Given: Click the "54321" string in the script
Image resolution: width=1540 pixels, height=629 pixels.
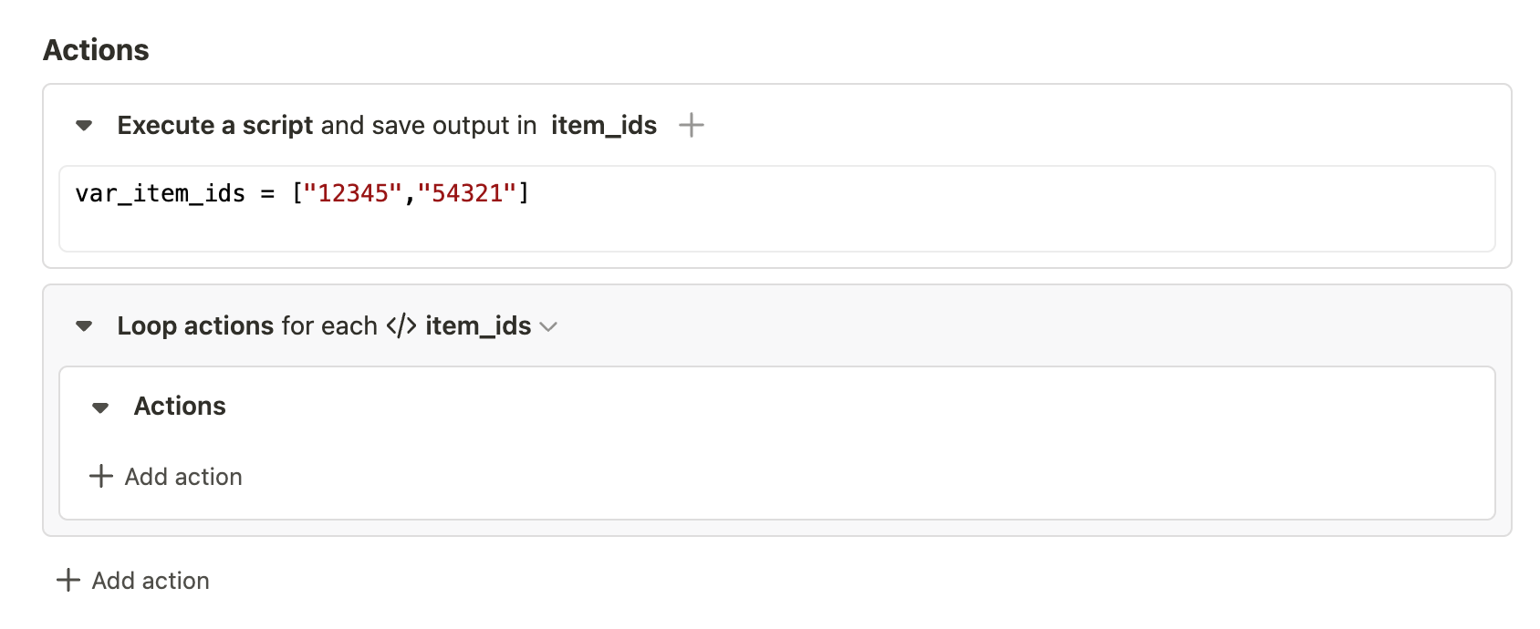Looking at the screenshot, I should [x=467, y=193].
